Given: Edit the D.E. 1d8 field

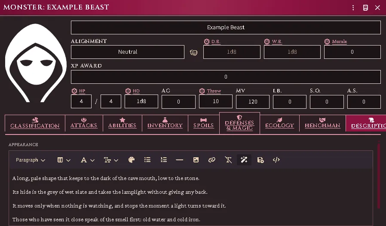Looking at the screenshot, I should [x=232, y=52].
